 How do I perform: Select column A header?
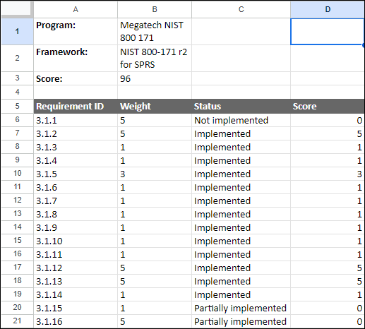click(76, 9)
